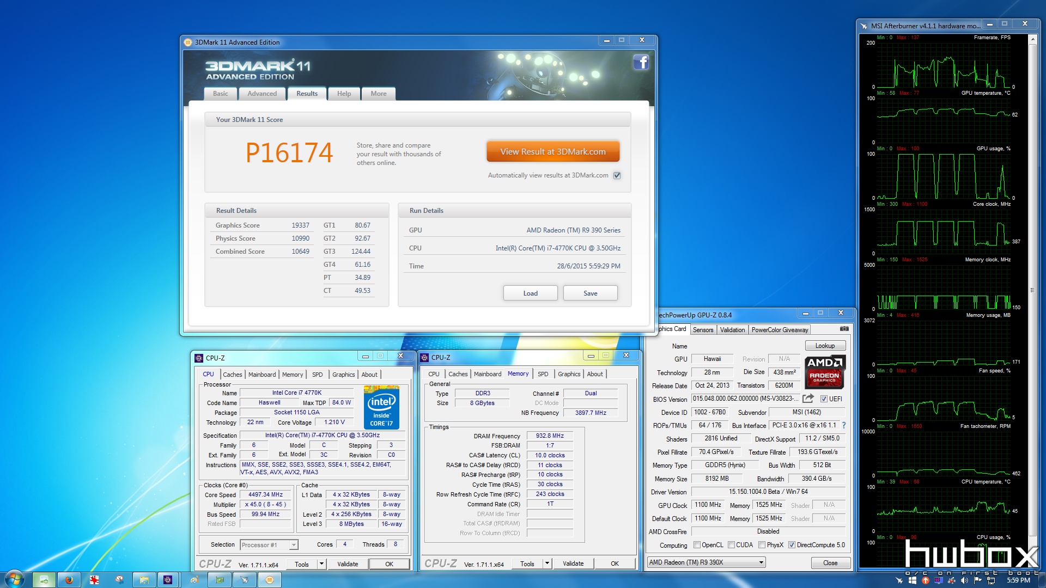Click the 60 FPS monitor tray icon
This screenshot has height=588, width=1046.
point(939,580)
